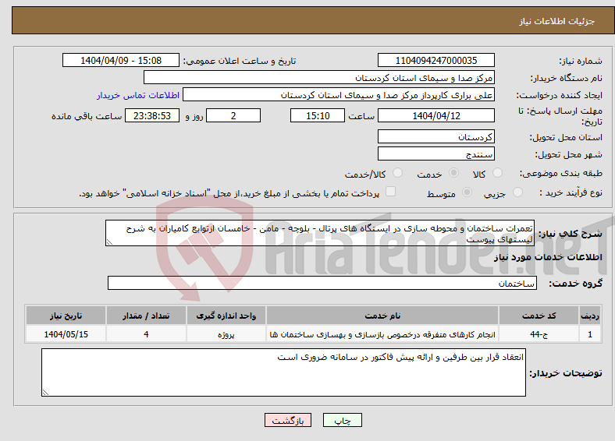This screenshot has height=441, width=615.
Task: Click the service name cell in row 1
Action: pos(382,334)
